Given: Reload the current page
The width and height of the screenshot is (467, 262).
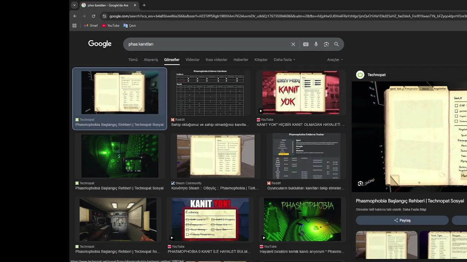Looking at the screenshot, I should pos(93,16).
